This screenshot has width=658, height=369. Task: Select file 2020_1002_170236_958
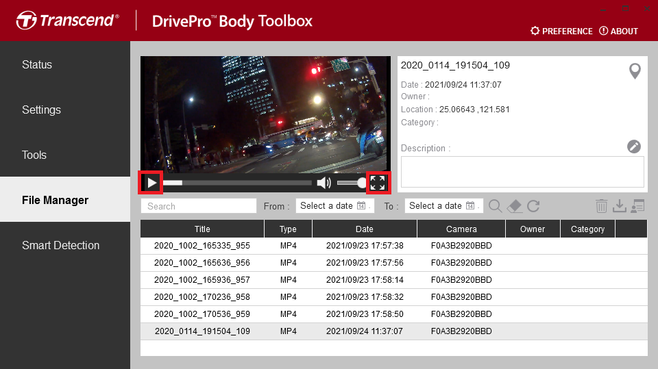pos(393,297)
